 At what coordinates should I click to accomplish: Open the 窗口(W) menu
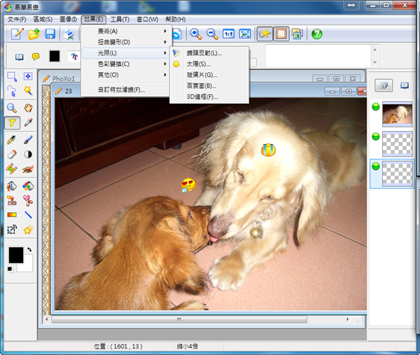pyautogui.click(x=147, y=20)
